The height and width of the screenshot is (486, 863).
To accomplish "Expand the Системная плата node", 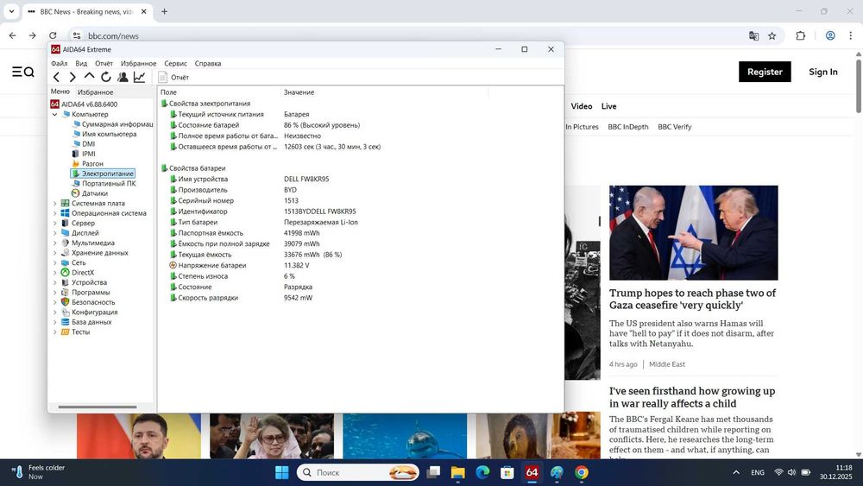I will click(x=55, y=204).
